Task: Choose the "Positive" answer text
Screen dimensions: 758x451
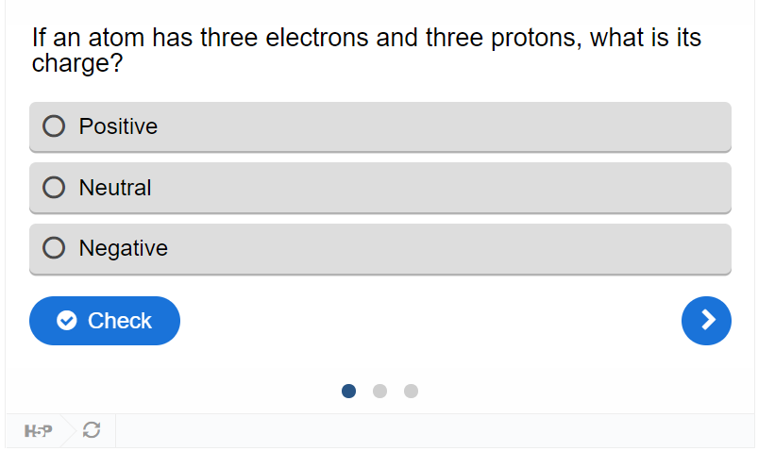Action: [x=118, y=126]
